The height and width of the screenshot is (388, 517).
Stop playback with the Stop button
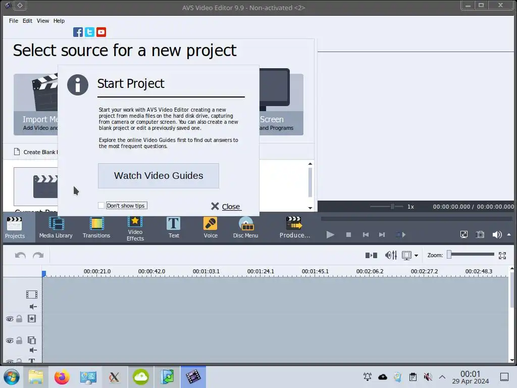point(348,234)
